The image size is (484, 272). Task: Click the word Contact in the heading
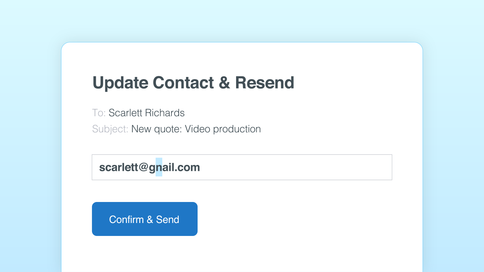[x=183, y=83]
